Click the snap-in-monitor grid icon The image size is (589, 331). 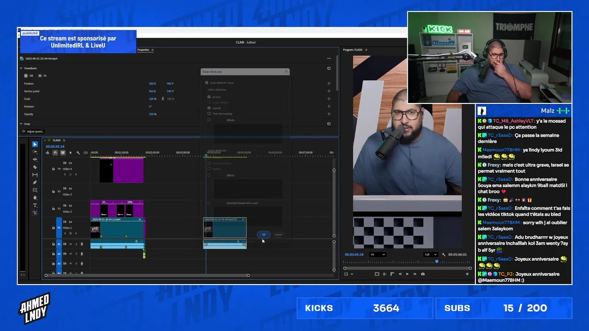[x=385, y=274]
